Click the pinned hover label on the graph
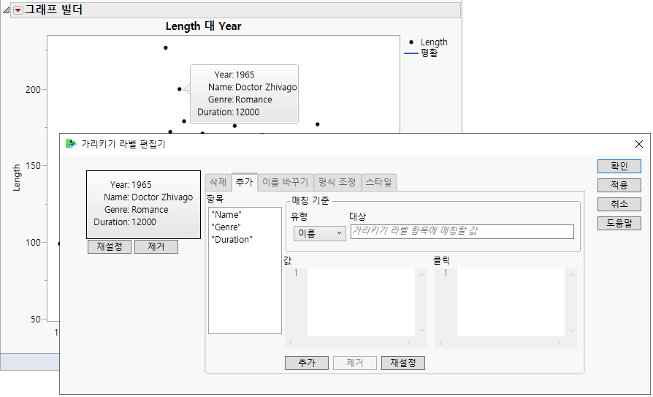 coord(245,94)
